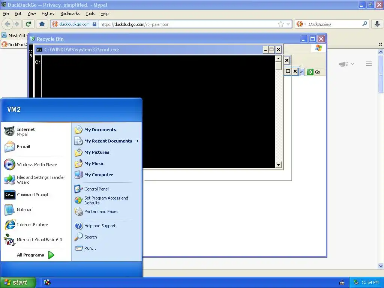Screen dimensions: 384x288
Task: Click the search magnifier icon
Action: tap(364, 24)
